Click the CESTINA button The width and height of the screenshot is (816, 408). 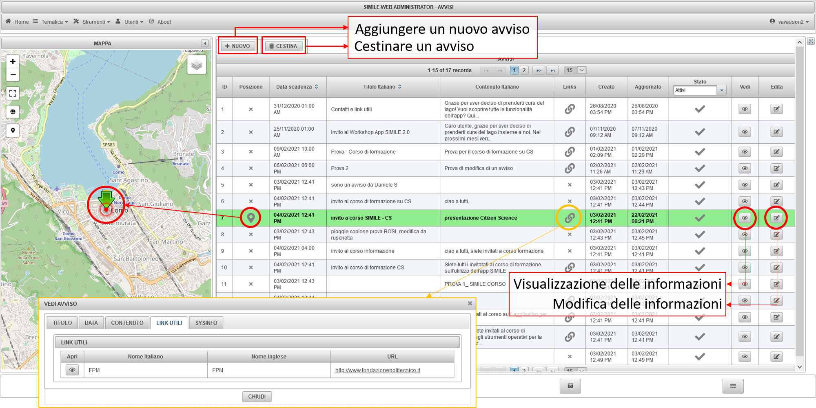click(x=283, y=46)
